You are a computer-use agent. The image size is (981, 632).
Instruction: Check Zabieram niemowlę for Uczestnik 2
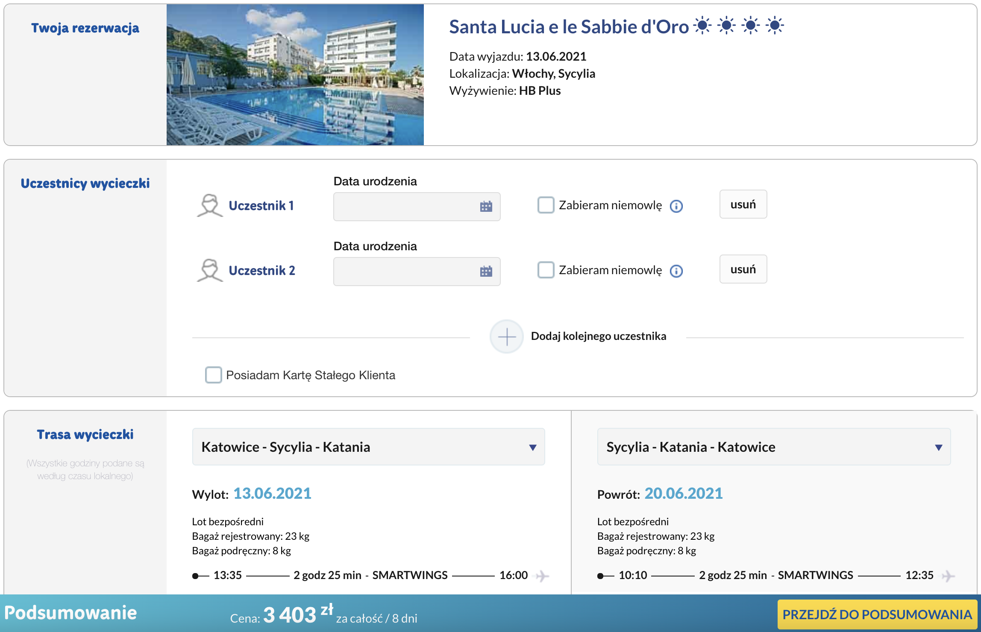coord(546,270)
